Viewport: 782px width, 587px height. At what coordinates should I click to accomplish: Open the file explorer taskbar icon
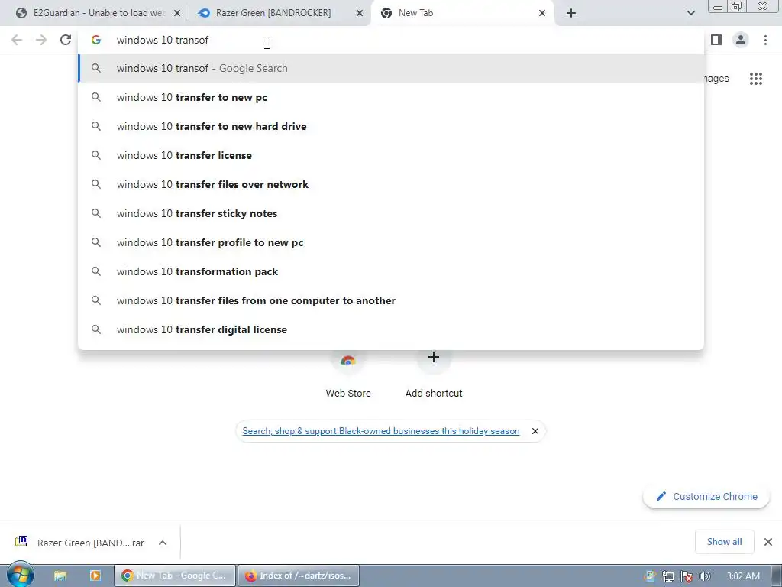60,576
